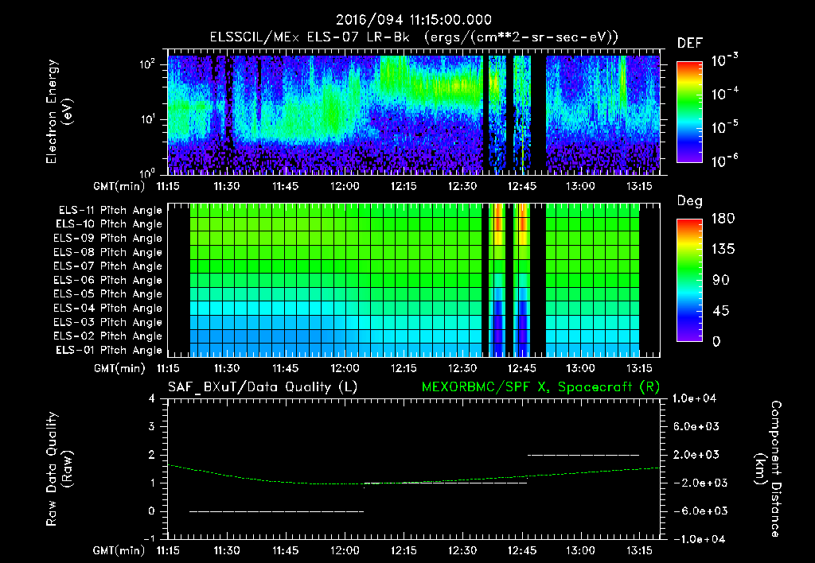Screen dimensions: 815x563
Task: Click the quality level 0 white line segment
Action: [276, 511]
